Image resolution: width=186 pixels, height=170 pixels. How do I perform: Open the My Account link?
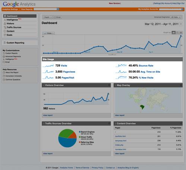tap(167, 3)
